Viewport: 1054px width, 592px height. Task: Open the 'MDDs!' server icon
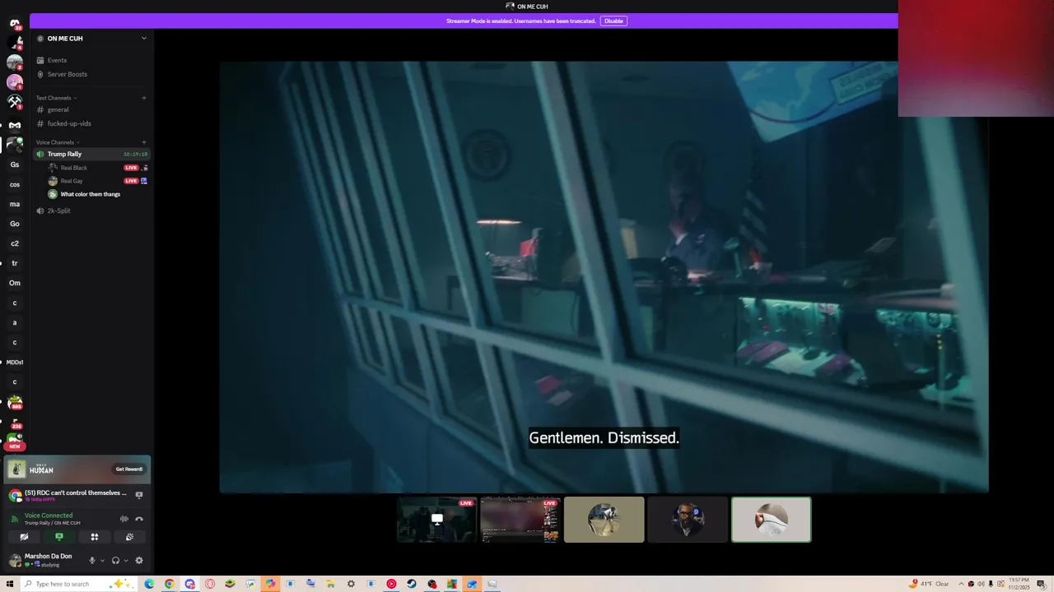pos(15,362)
